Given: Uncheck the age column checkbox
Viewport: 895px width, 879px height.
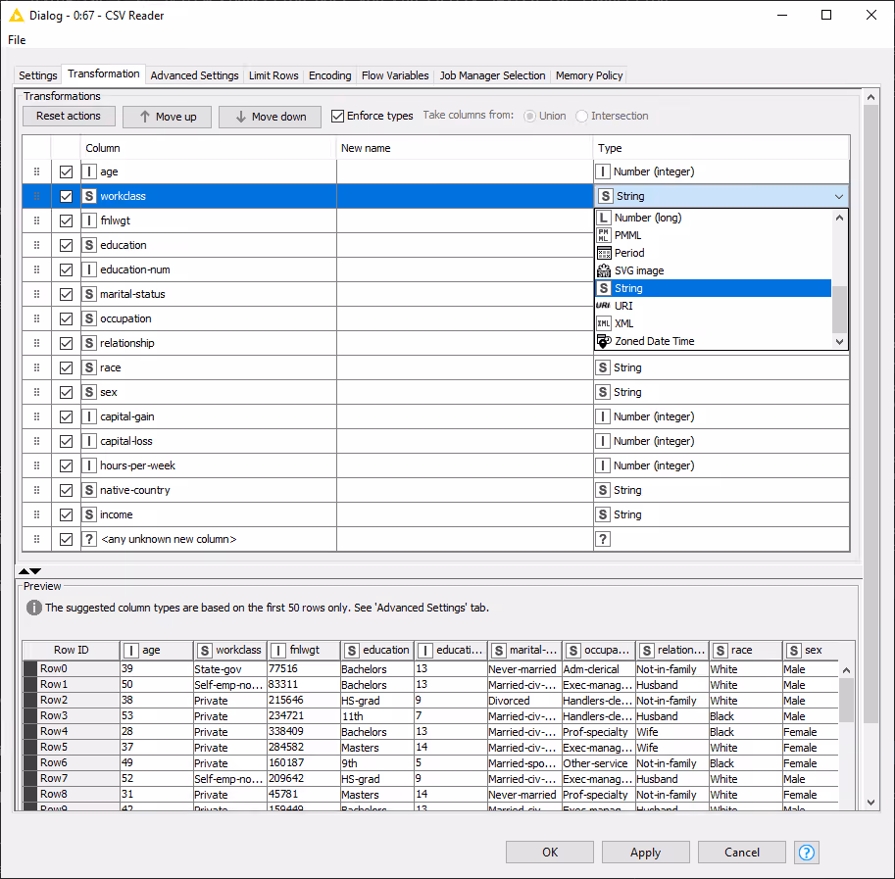Looking at the screenshot, I should (x=67, y=171).
